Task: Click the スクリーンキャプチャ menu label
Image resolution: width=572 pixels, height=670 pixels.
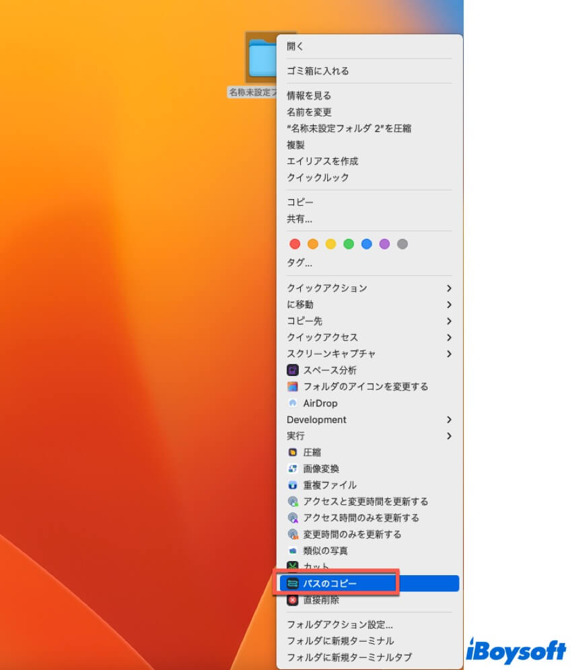Action: click(331, 354)
